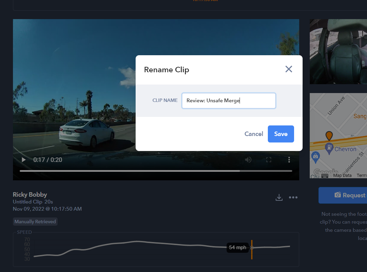This screenshot has width=367, height=272.
Task: Open video player more options menu
Action: point(289,160)
